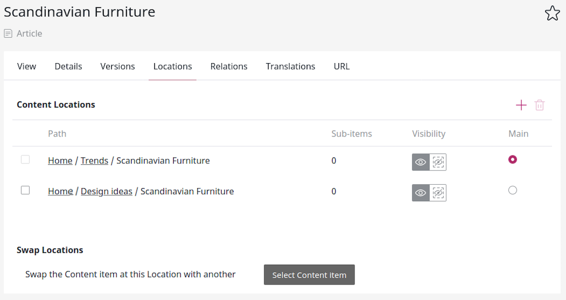Follow the Home link in the Trends path

click(x=60, y=160)
